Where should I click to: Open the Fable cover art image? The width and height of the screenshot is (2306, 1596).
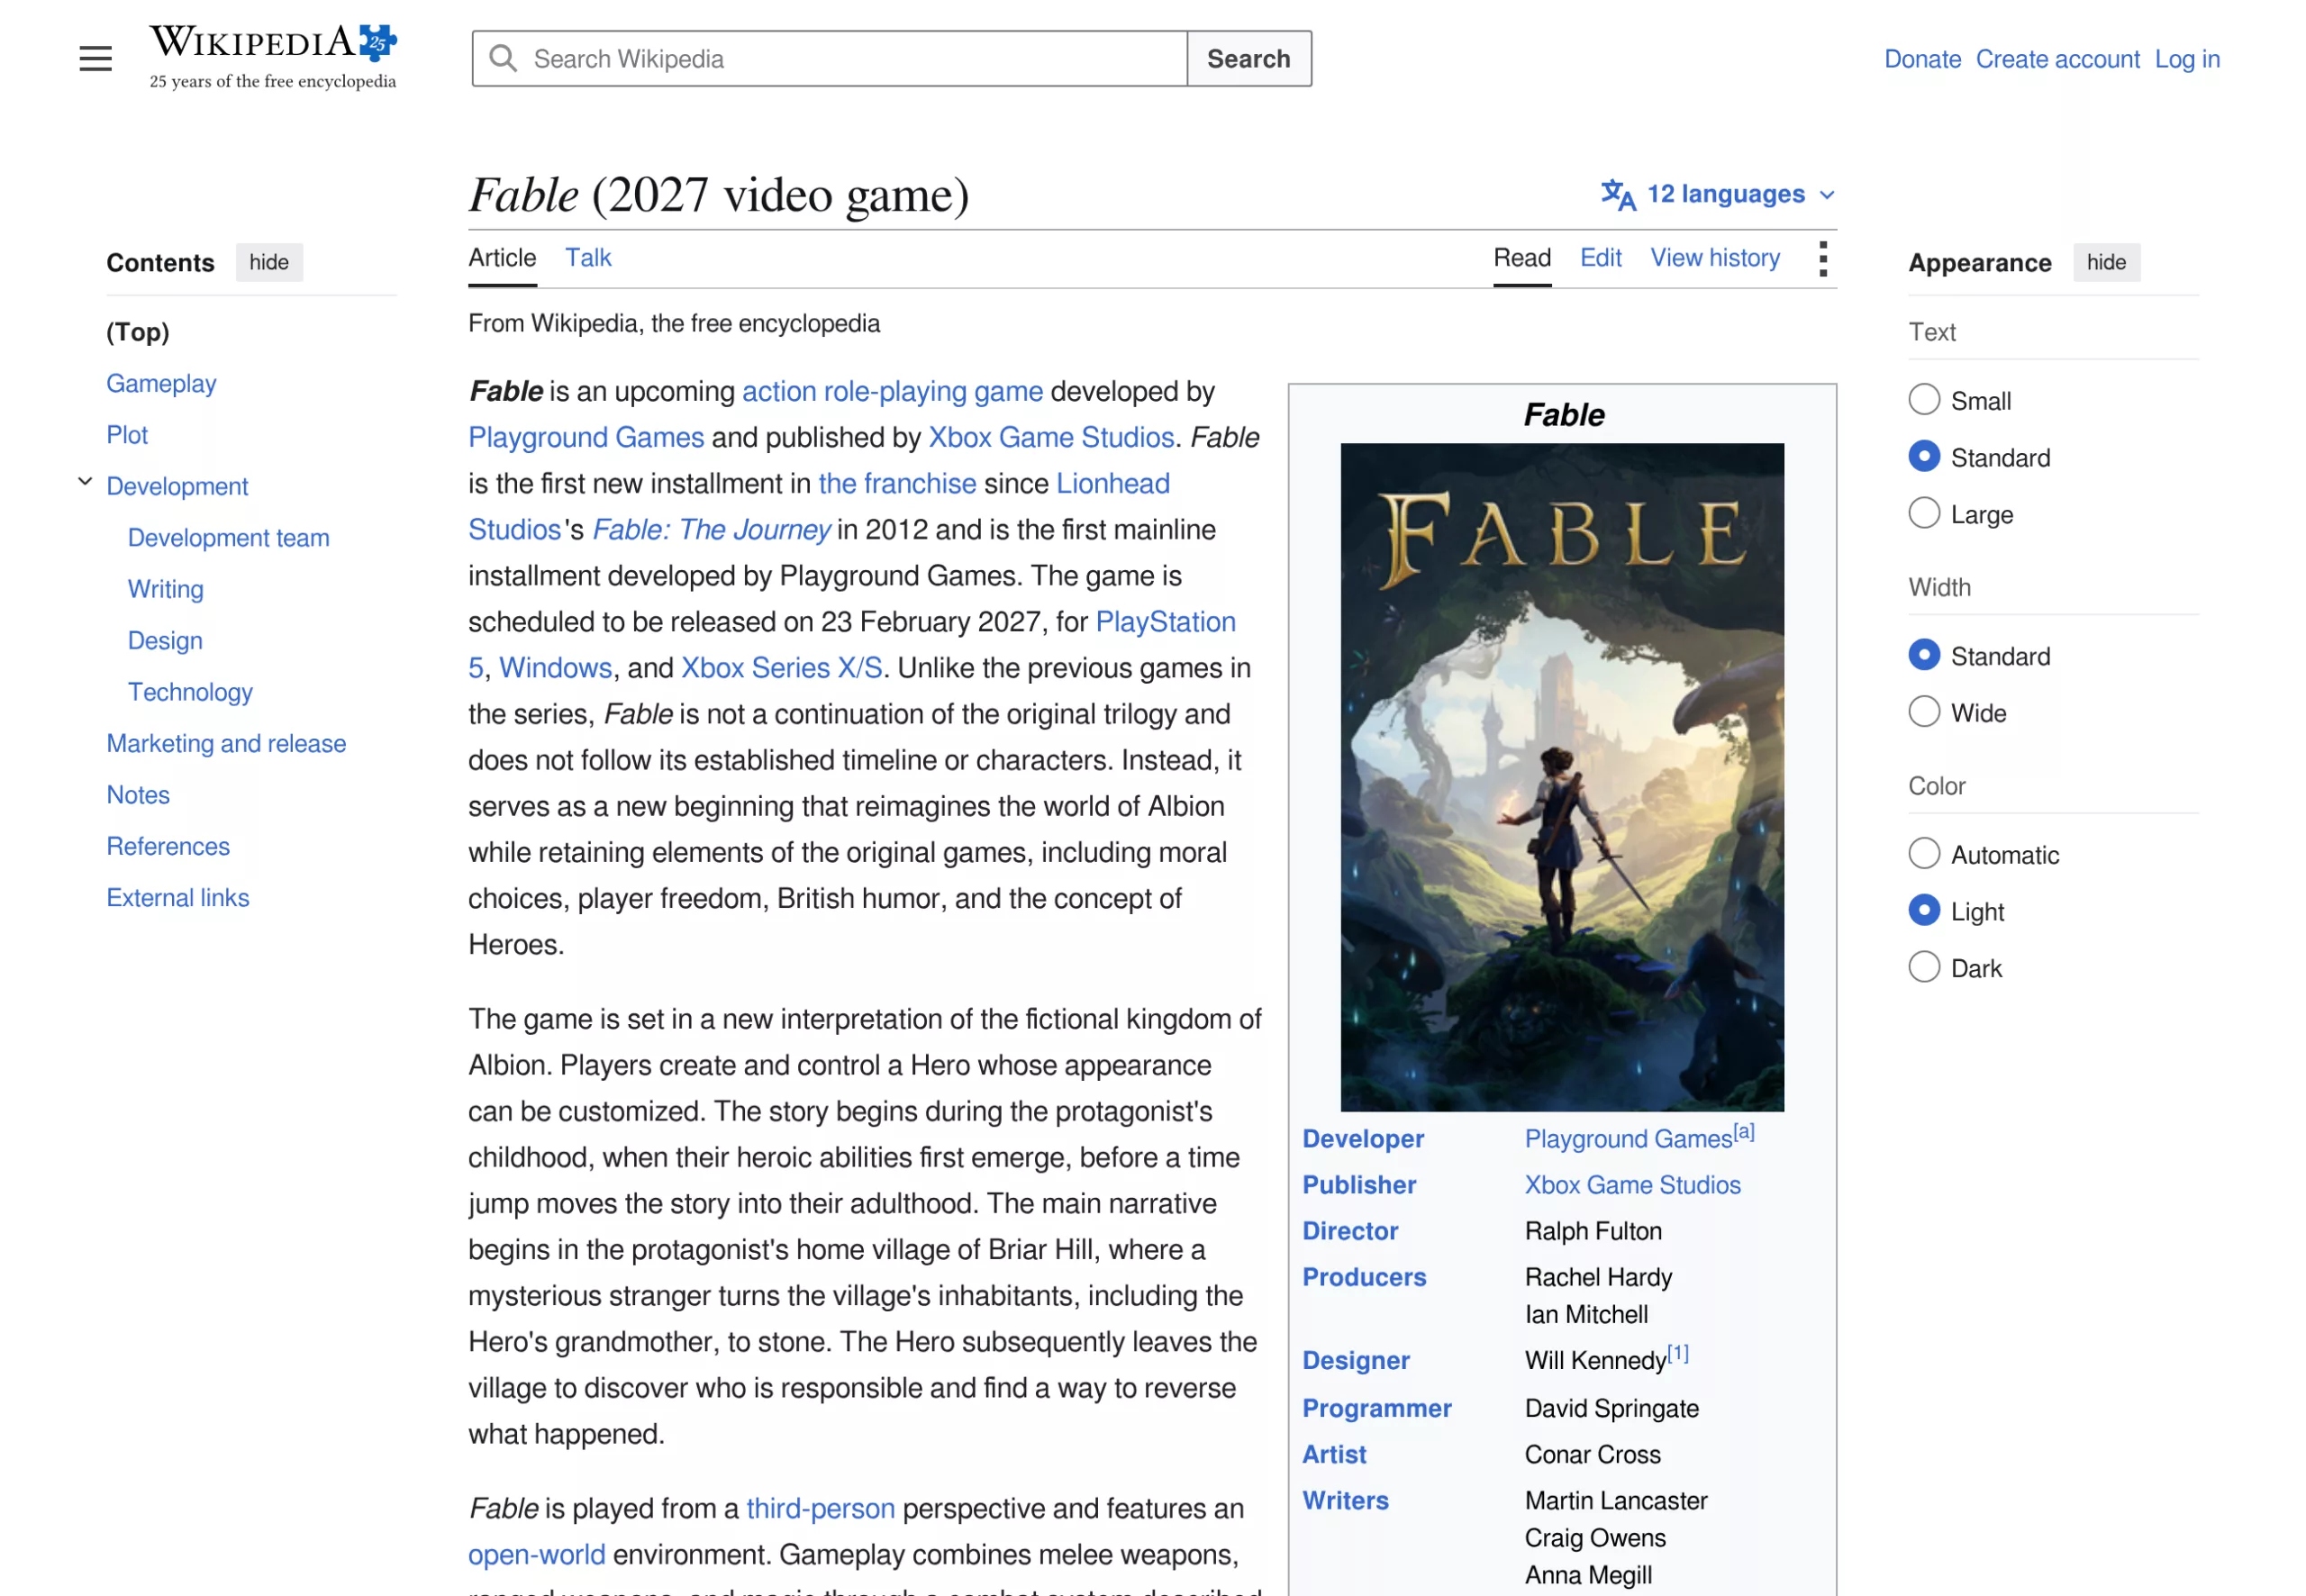[1562, 777]
